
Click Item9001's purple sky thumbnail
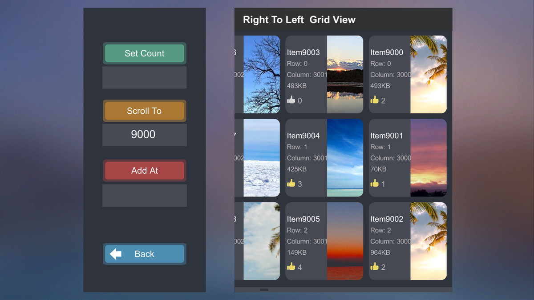coord(429,157)
